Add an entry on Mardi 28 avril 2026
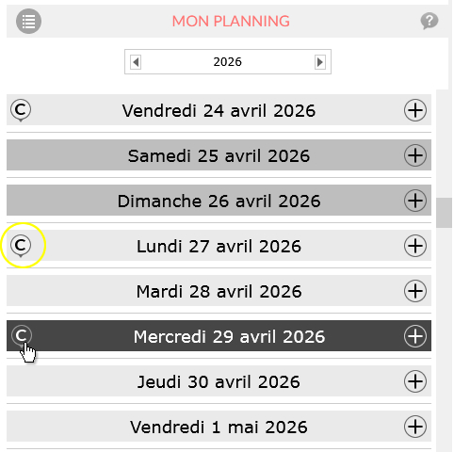Image resolution: width=454 pixels, height=452 pixels. 415,291
